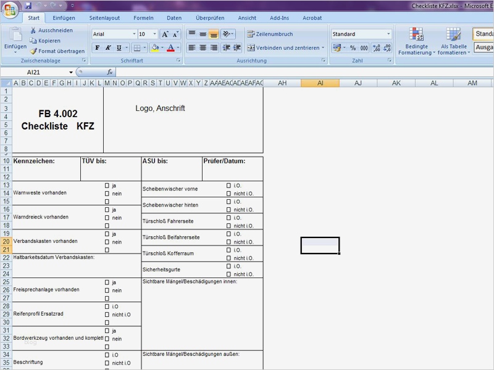Align text to vertical middle

coord(203,34)
